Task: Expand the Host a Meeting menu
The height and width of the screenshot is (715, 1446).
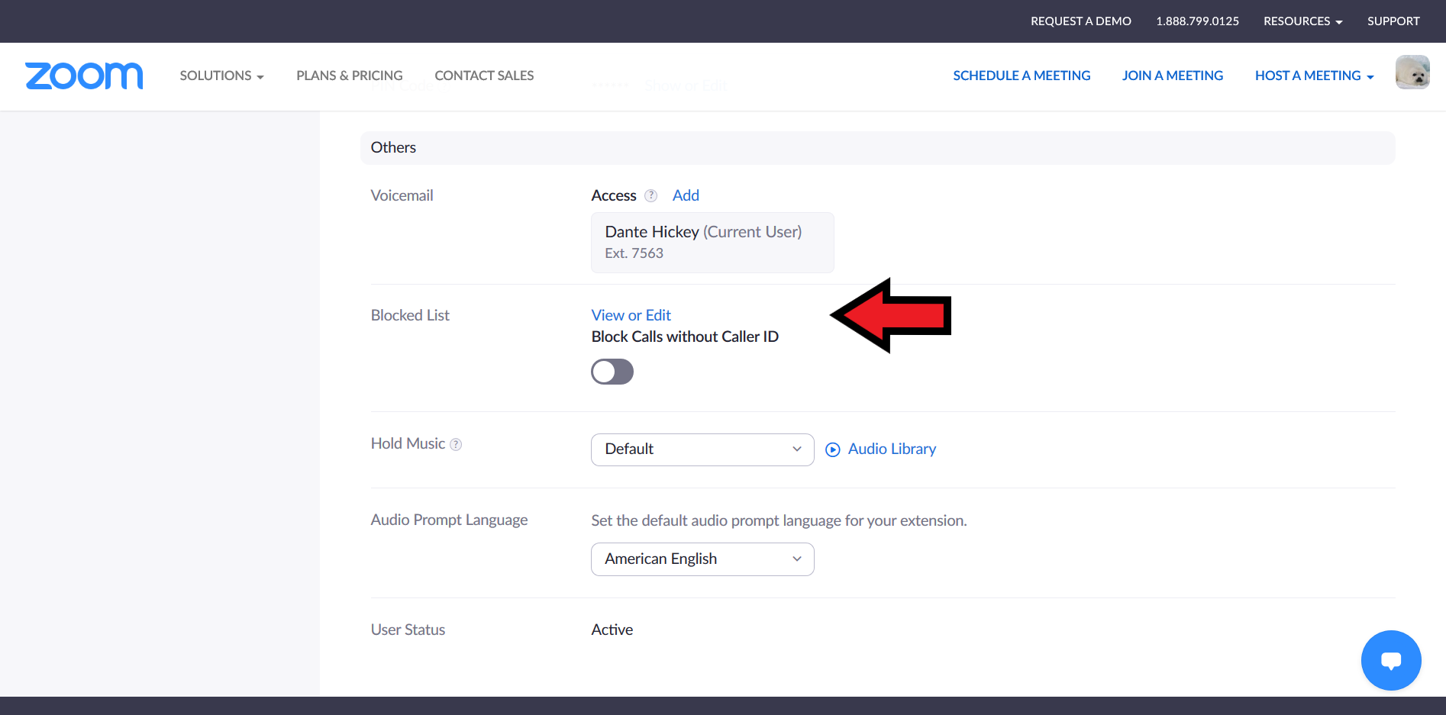Action: [1314, 76]
